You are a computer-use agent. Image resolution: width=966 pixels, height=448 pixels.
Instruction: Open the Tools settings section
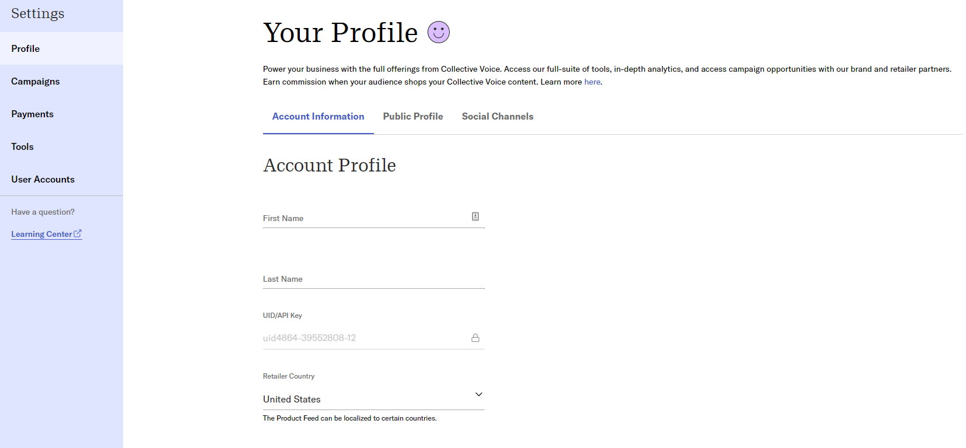click(x=61, y=146)
